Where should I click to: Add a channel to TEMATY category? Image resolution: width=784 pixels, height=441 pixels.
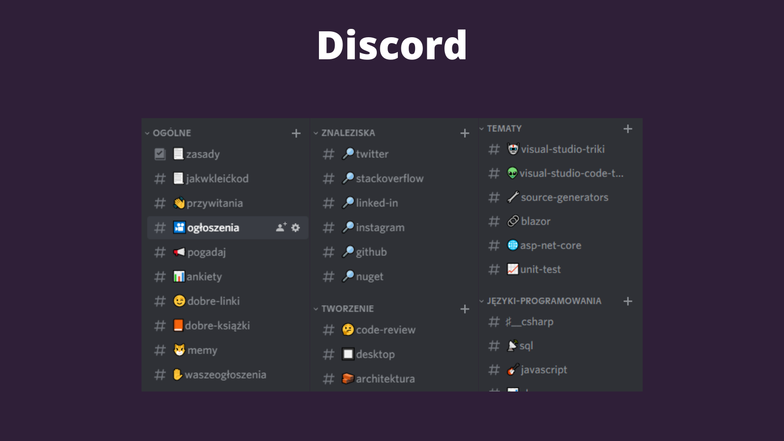(x=628, y=129)
